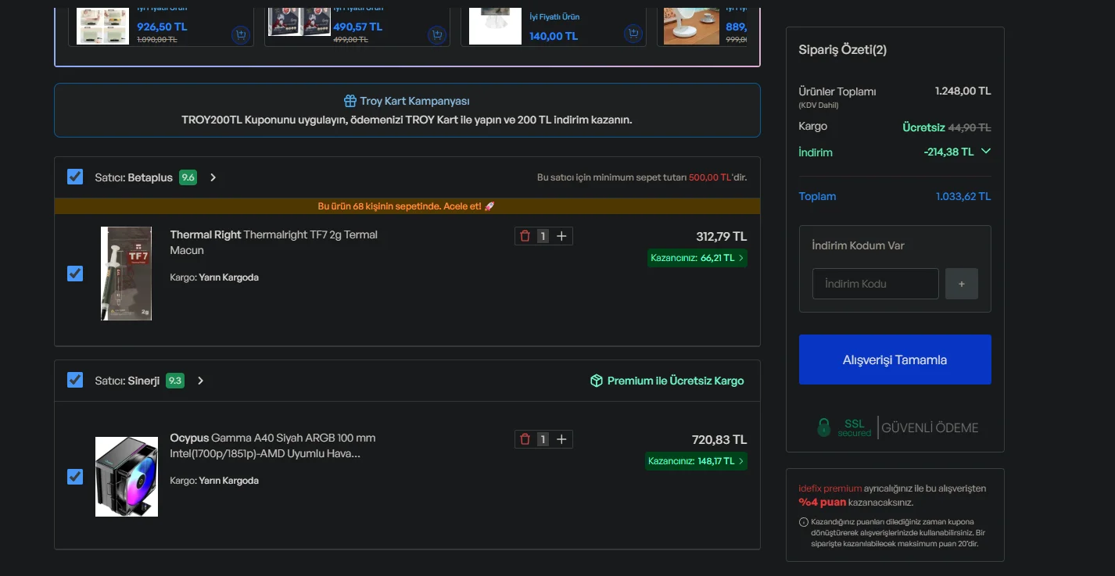Increase Ocypus Gamma A40 quantity with plus
The height and width of the screenshot is (576, 1115).
(561, 439)
